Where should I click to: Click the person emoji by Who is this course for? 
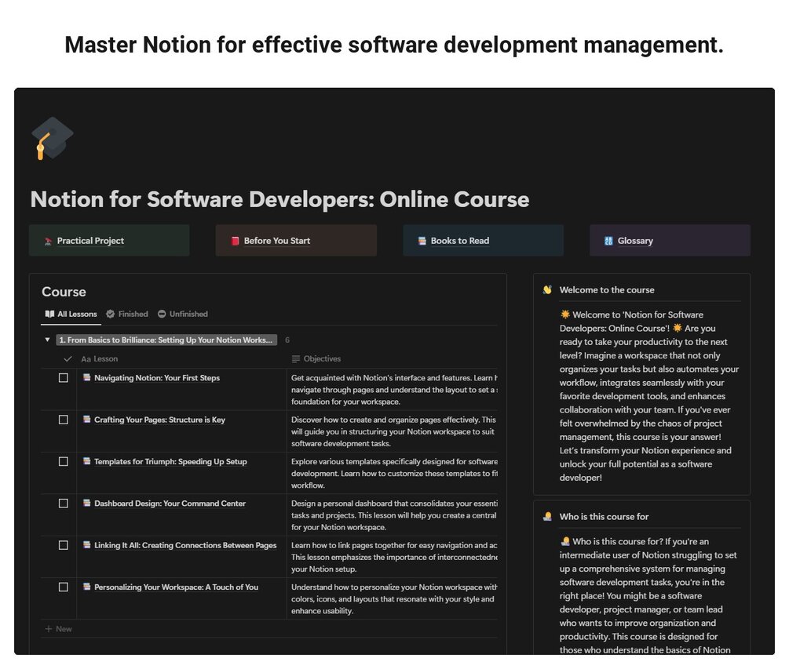coord(547,517)
